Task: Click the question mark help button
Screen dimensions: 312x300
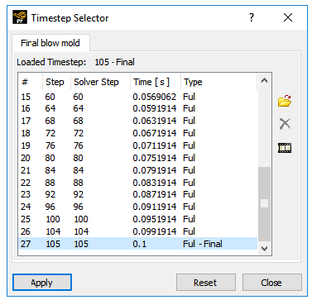Action: tap(252, 18)
